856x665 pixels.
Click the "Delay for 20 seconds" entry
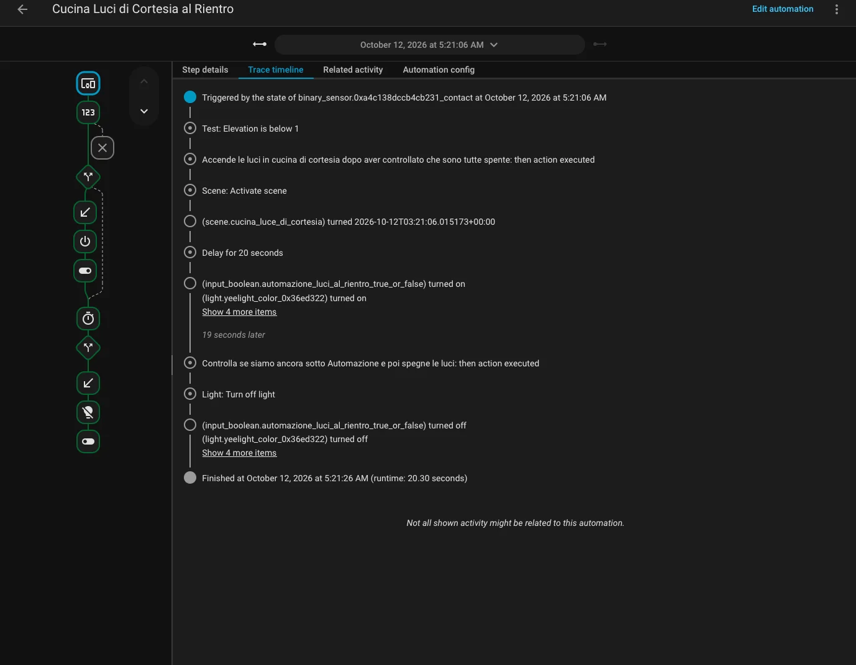[x=242, y=253]
